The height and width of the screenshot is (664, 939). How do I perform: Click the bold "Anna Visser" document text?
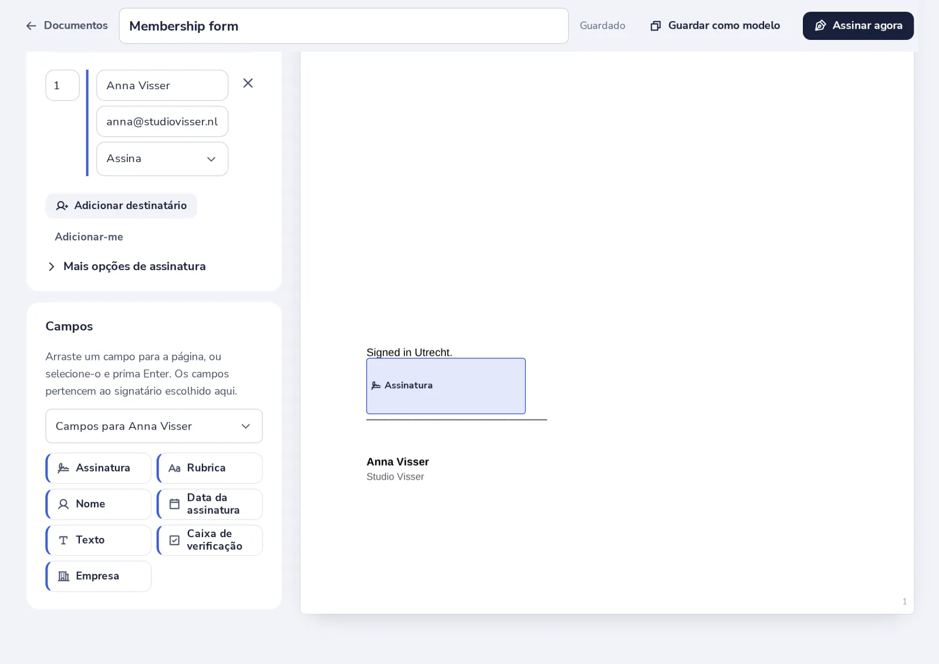pyautogui.click(x=398, y=461)
